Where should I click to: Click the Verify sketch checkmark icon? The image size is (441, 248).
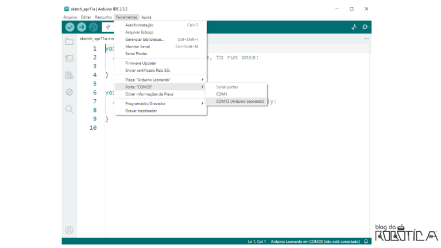tap(70, 27)
